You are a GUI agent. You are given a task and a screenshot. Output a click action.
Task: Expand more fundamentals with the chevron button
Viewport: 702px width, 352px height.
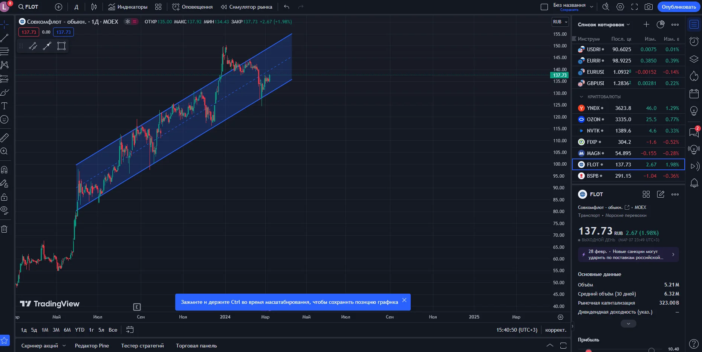coord(628,324)
